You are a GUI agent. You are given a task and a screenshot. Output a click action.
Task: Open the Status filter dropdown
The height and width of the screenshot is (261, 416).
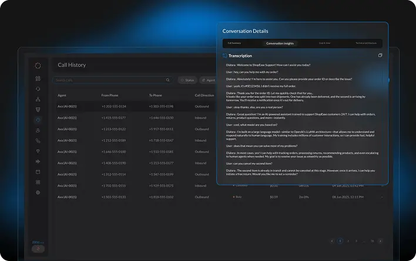coord(188,80)
